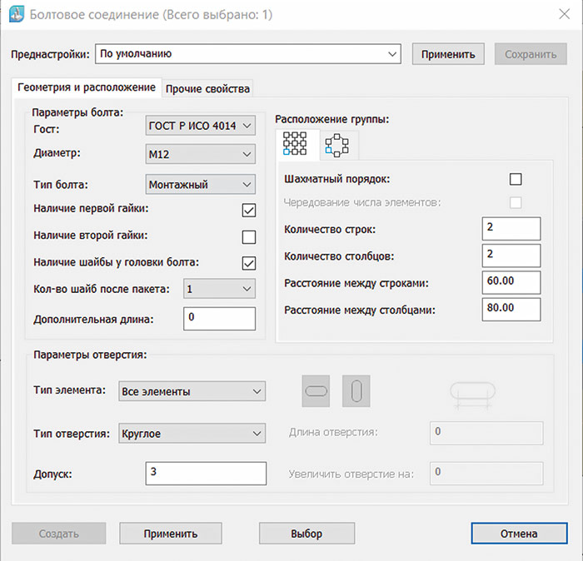Open the Тип болта dropdown Монтажный
Viewport: 583px width, 561px height.
click(x=201, y=184)
